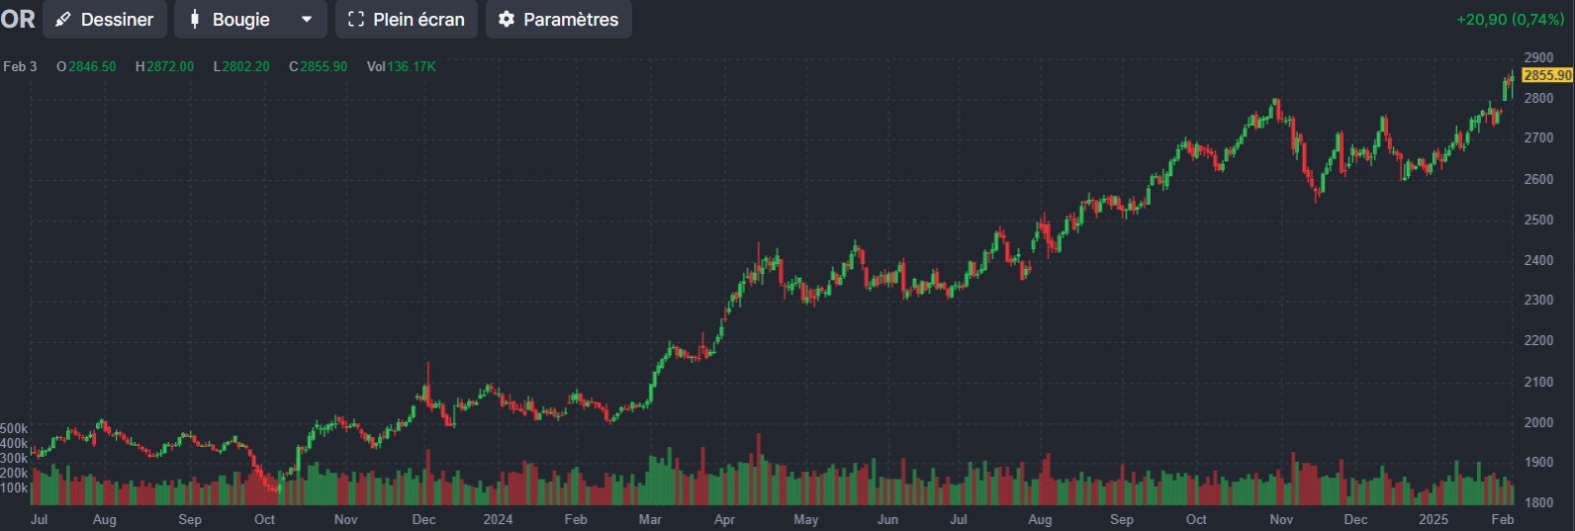The width and height of the screenshot is (1575, 531).
Task: Click the 2000 level on the price axis
Action: [x=1538, y=422]
